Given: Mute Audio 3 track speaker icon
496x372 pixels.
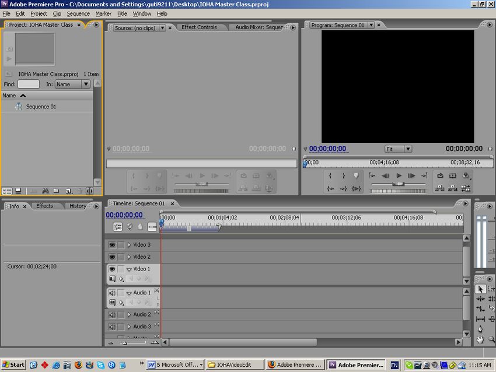Looking at the screenshot, I should coord(112,327).
